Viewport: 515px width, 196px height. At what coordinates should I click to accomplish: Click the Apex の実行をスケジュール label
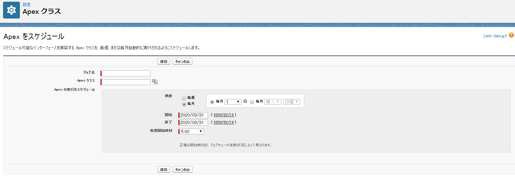[x=75, y=90]
